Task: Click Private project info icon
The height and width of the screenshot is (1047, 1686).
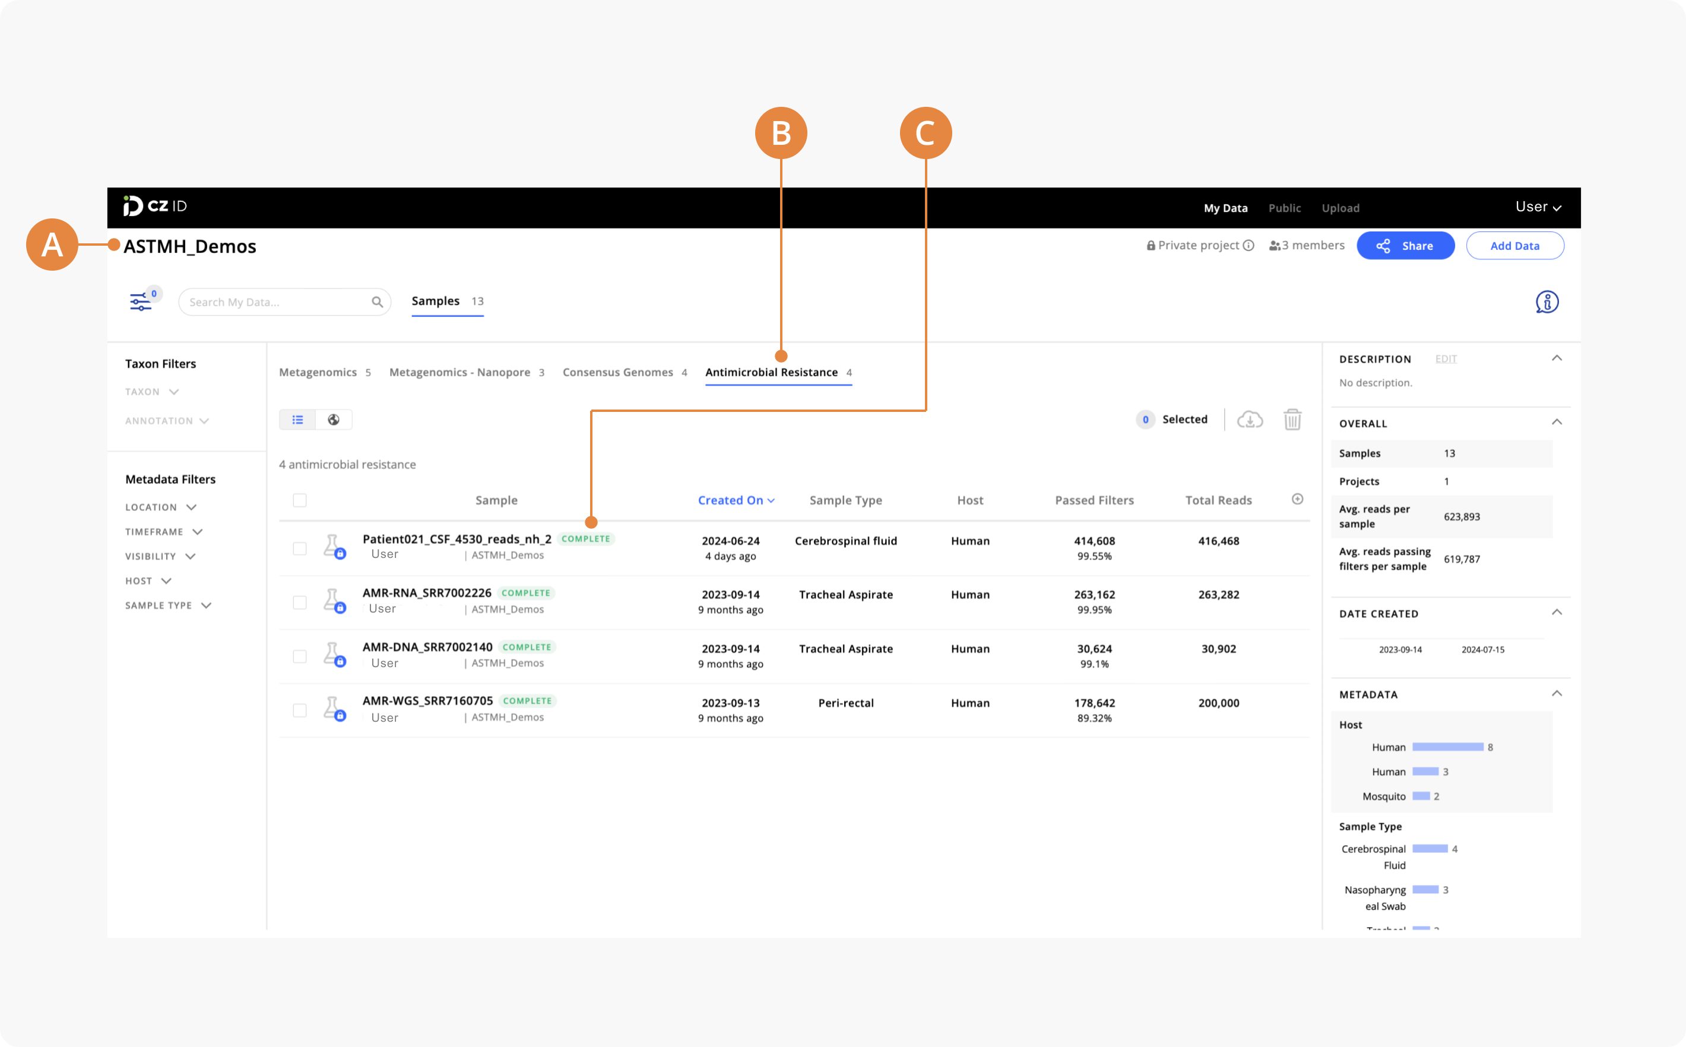Action: pyautogui.click(x=1248, y=245)
